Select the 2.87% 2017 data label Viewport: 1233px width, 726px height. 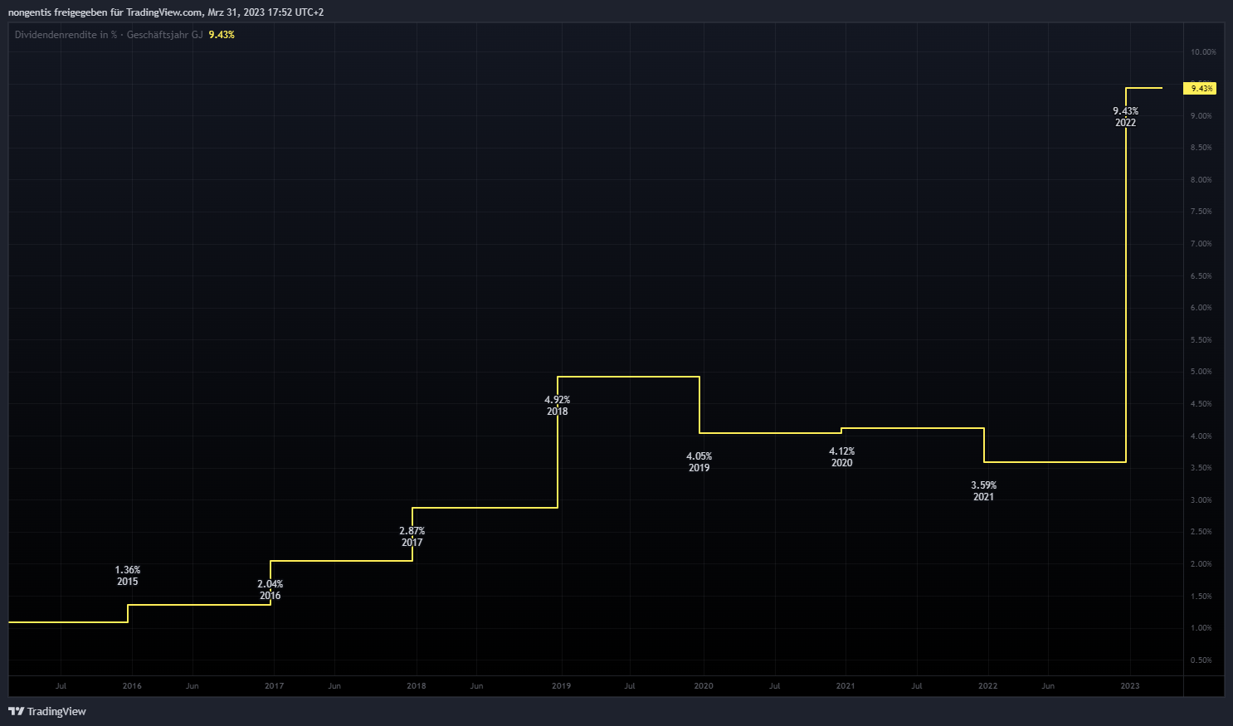tap(412, 537)
